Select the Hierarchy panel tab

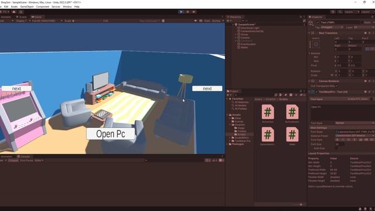(x=234, y=17)
